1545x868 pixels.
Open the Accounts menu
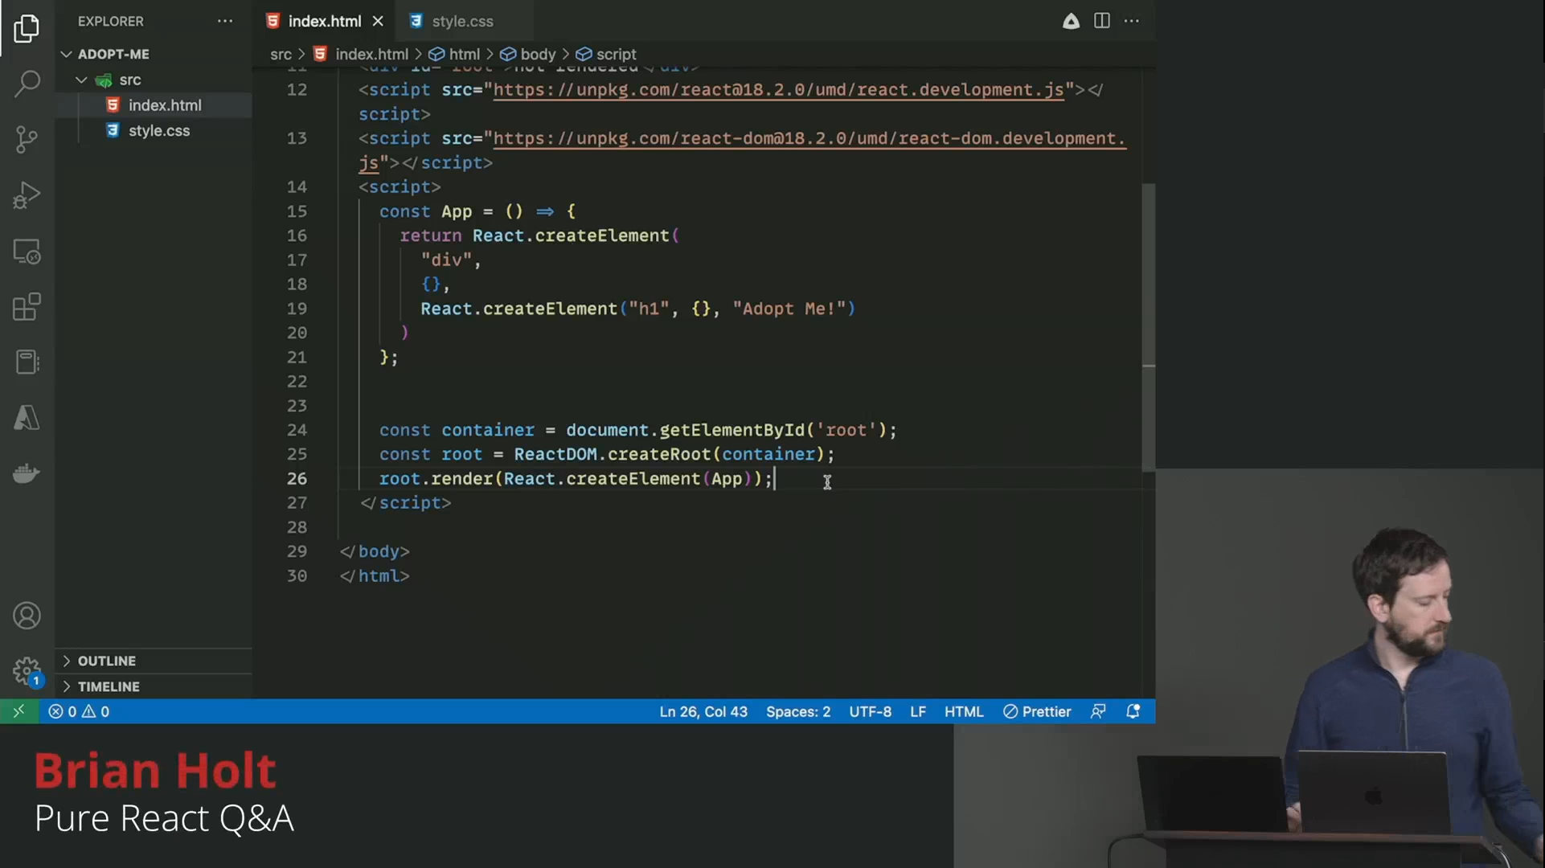[x=27, y=616]
